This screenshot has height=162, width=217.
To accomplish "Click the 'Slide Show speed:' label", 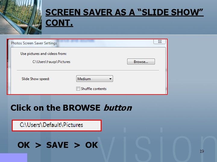I will coord(36,79).
